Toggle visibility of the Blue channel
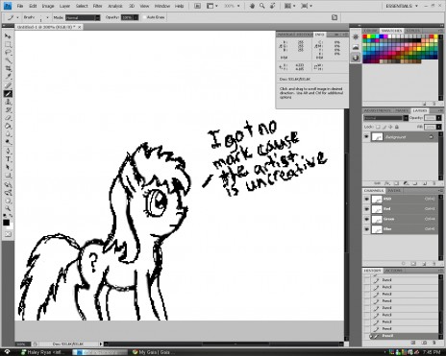The width and height of the screenshot is (446, 356). (366, 229)
